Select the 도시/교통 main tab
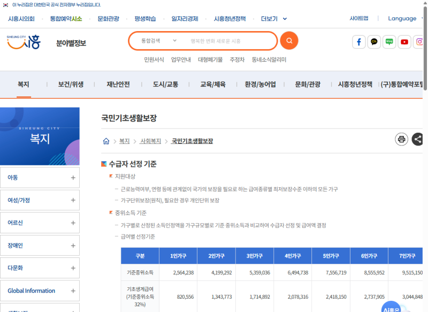Image resolution: width=428 pixels, height=312 pixels. tap(165, 85)
